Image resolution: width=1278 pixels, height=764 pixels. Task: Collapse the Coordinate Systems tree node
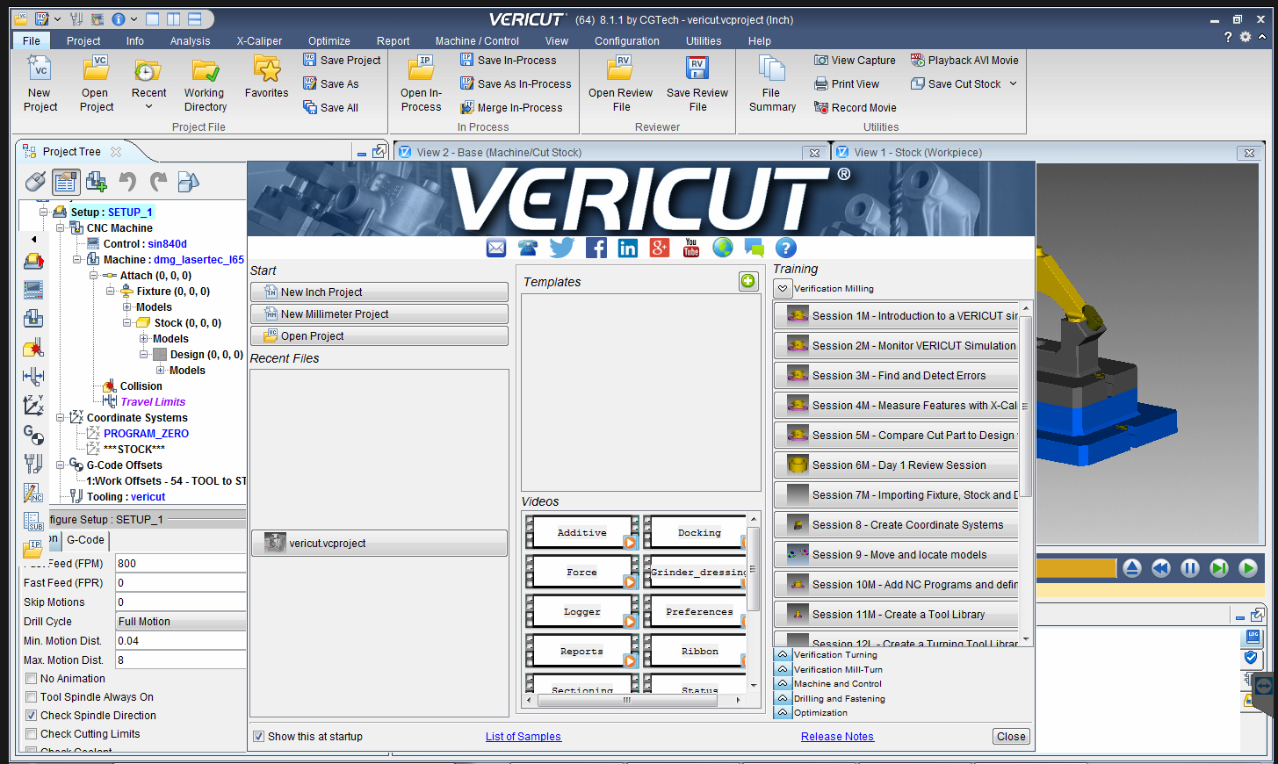(x=61, y=417)
